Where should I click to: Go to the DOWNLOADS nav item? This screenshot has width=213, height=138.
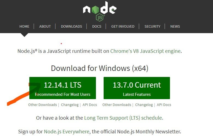tap(72, 26)
